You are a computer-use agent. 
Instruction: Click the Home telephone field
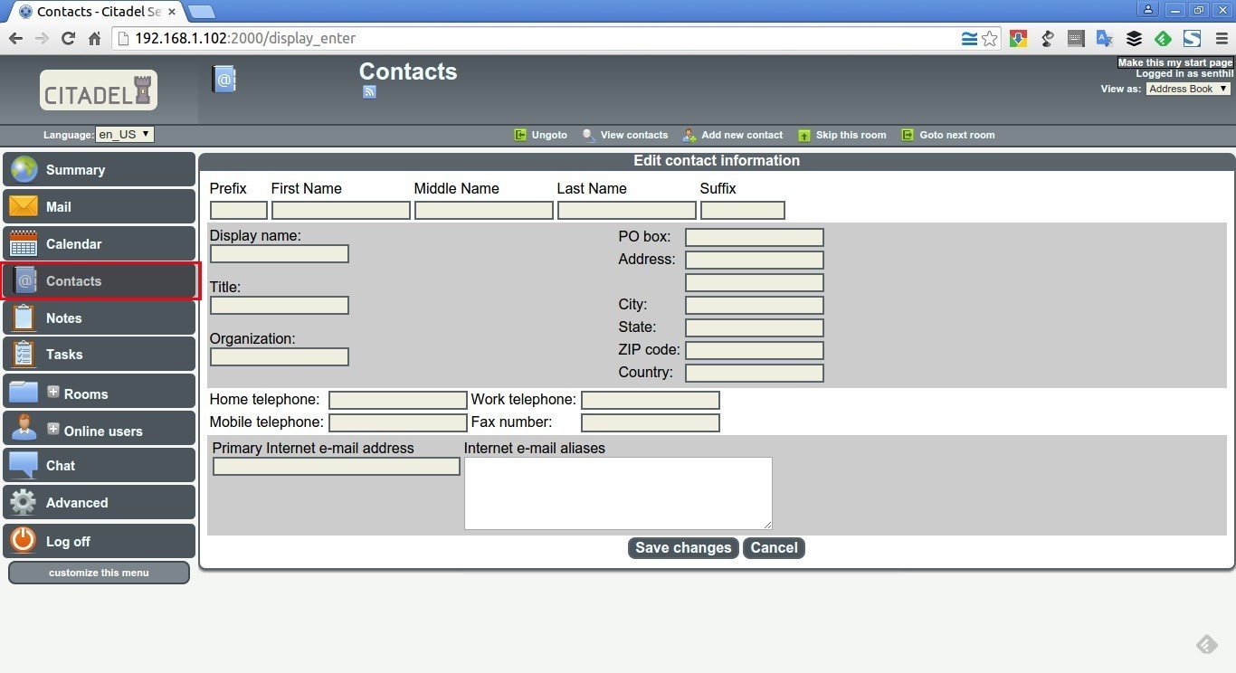point(398,400)
